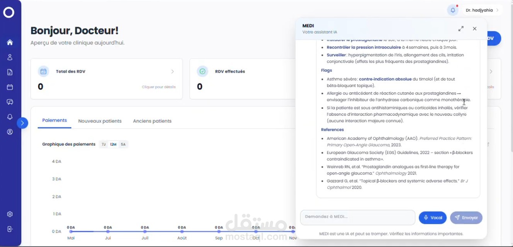
Task: Click the MEDI disclaimer text below the input
Action: [x=391, y=234]
